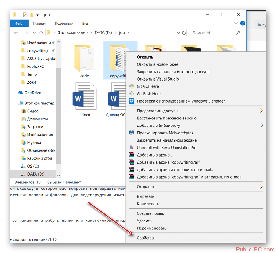
Task: Click the Malwarebytes scan icon
Action: 132,133
